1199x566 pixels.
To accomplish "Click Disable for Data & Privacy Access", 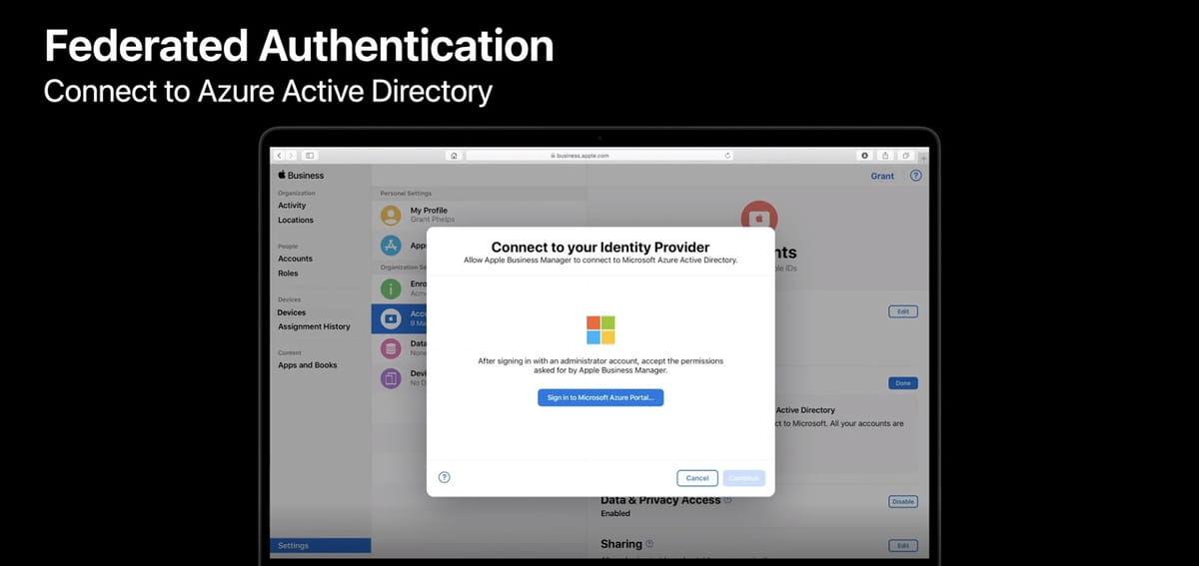I will pyautogui.click(x=903, y=502).
